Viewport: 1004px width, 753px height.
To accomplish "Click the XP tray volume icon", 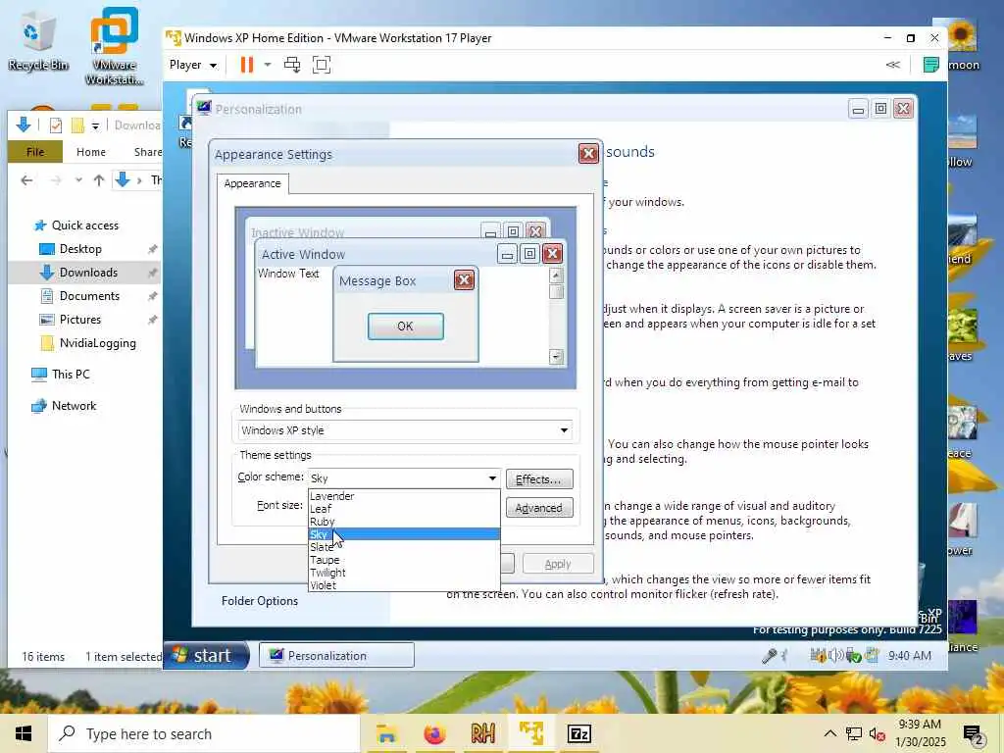I will [835, 656].
